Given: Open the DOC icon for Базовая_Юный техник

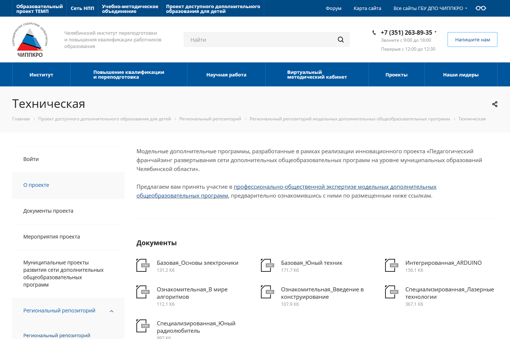Looking at the screenshot, I should (267, 265).
